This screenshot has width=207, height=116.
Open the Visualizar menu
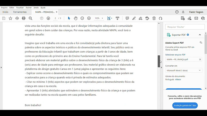click(x=20, y=8)
